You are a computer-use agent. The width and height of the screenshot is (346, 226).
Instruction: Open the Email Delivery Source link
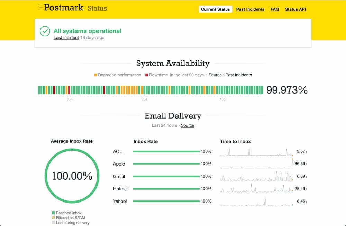(187, 125)
